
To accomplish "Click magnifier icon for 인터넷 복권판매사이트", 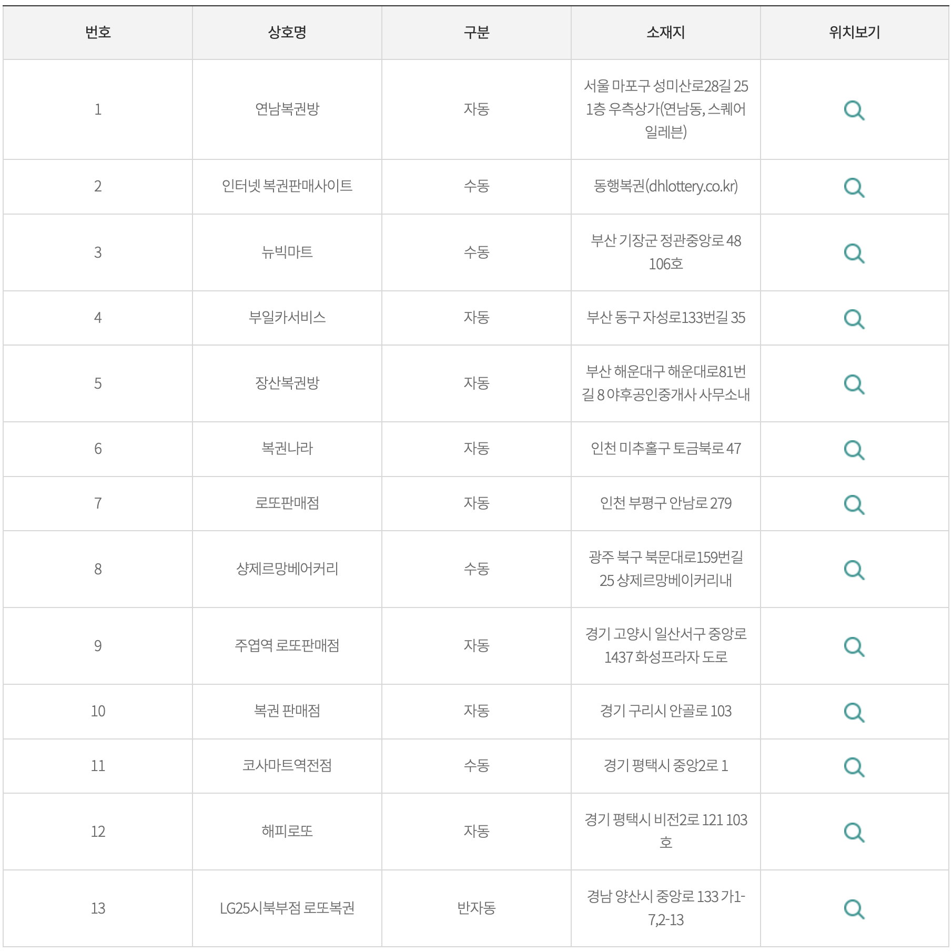I will 854,187.
